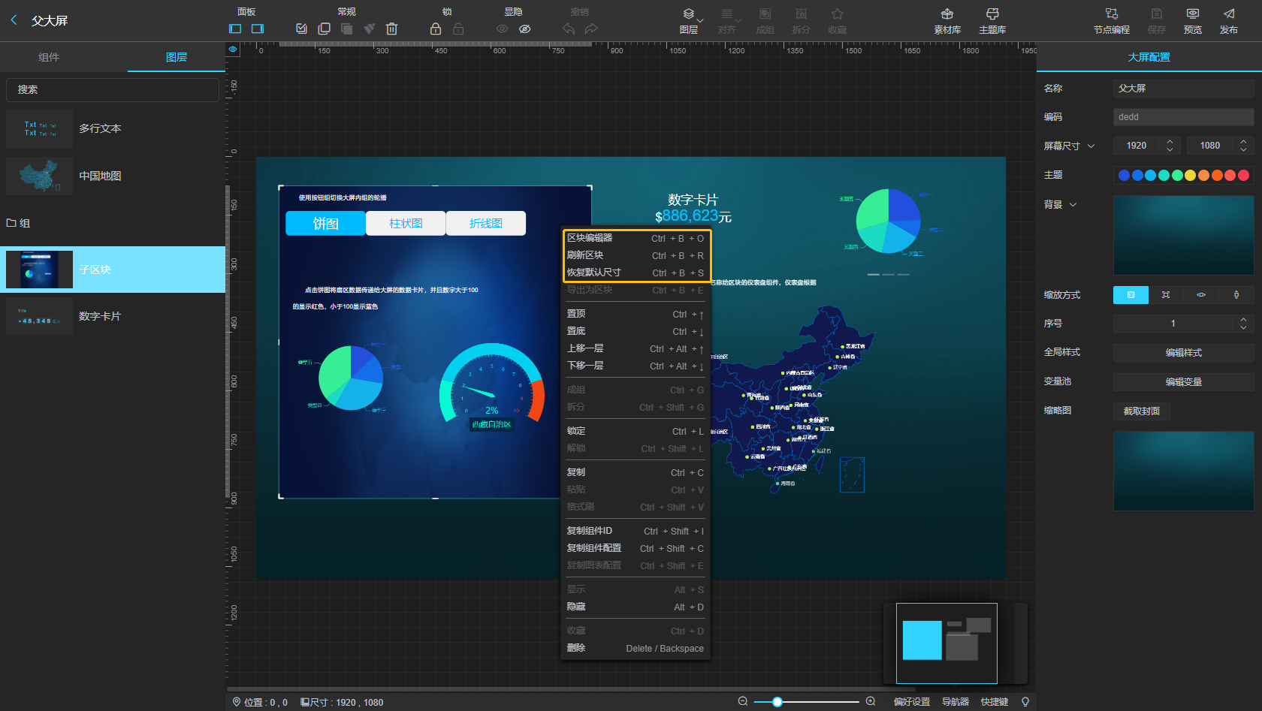Click the redo arrow under 撤销
The image size is (1262, 711).
(591, 29)
